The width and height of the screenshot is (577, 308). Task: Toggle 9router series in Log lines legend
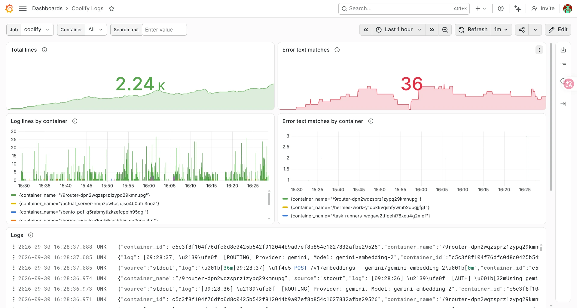(84, 195)
